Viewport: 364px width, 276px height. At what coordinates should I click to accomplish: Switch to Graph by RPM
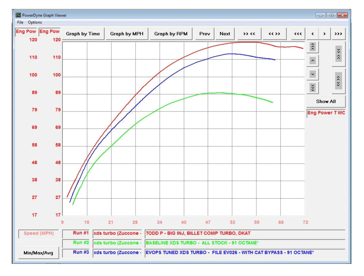(x=171, y=34)
